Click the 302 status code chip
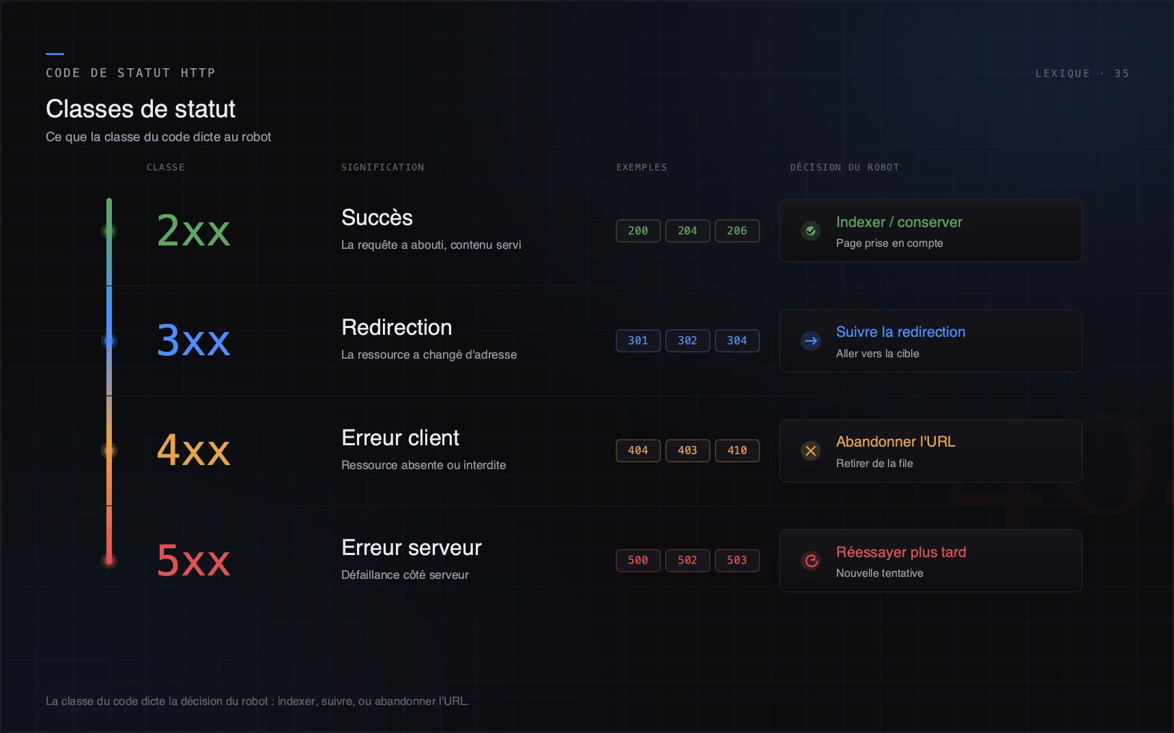This screenshot has width=1174, height=733. (x=687, y=341)
